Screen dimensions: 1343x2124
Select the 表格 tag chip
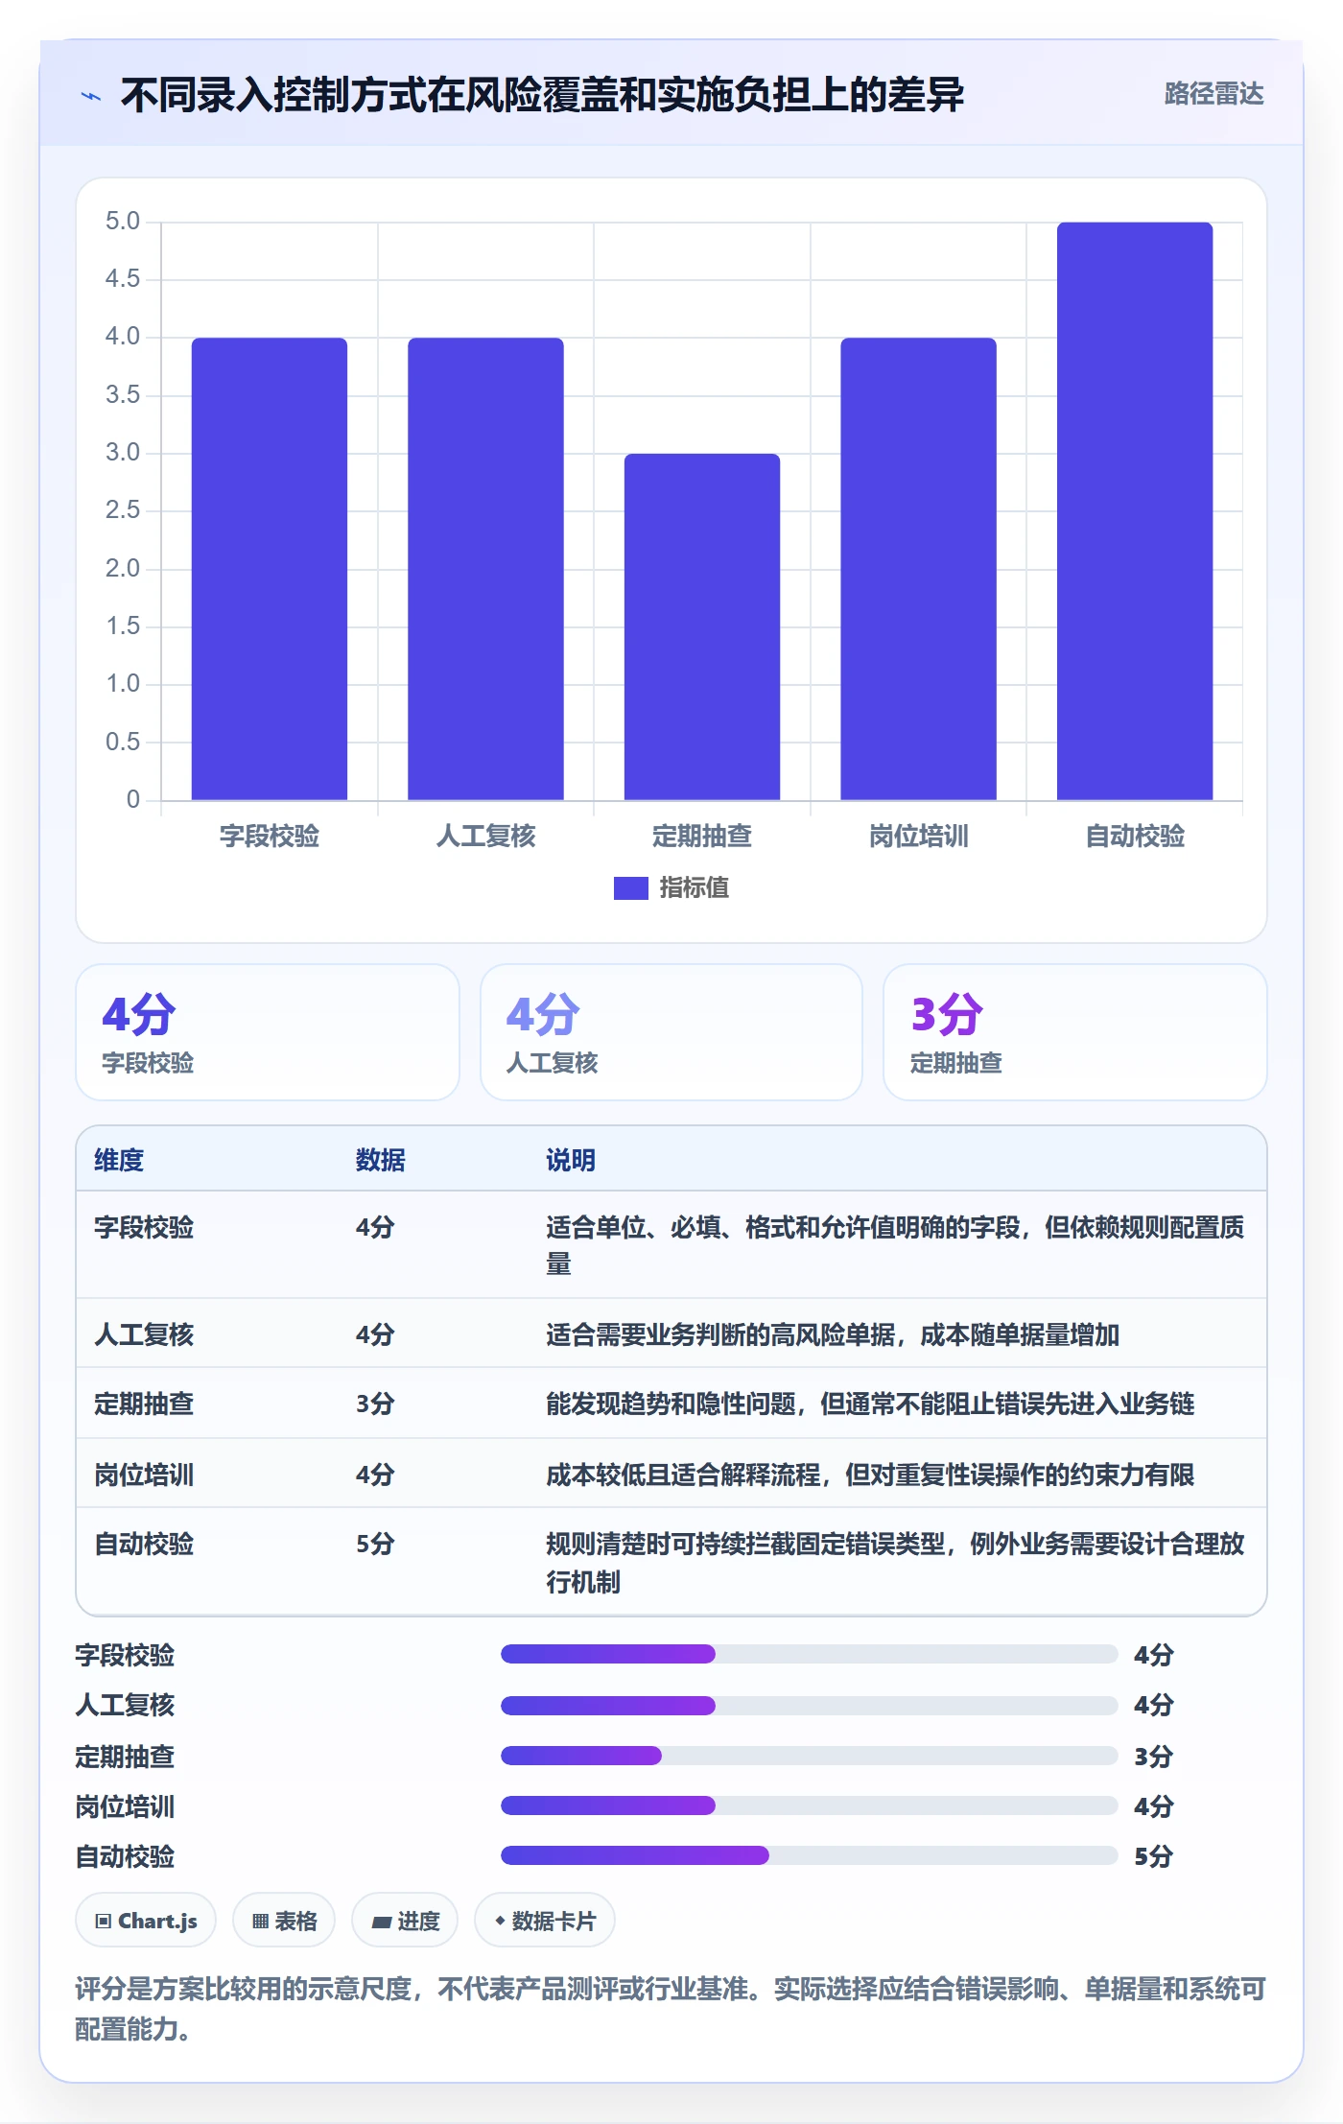(x=284, y=1921)
